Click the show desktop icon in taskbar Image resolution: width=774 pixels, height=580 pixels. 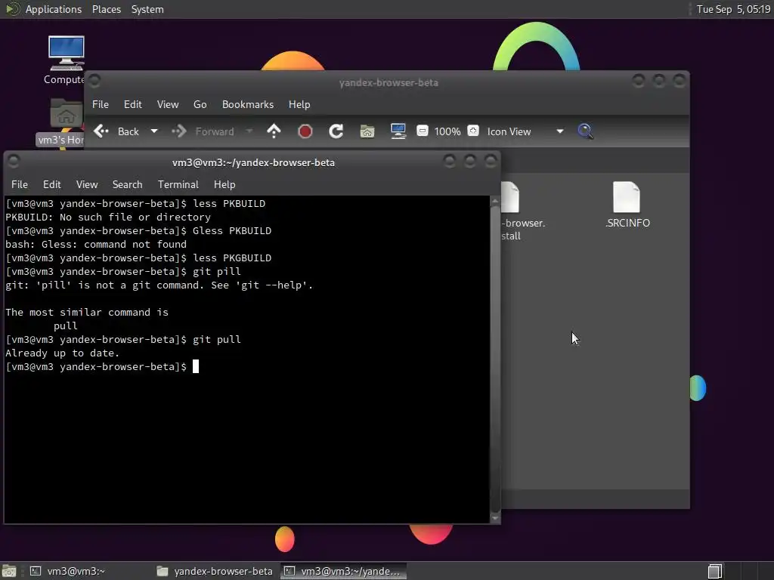point(9,571)
